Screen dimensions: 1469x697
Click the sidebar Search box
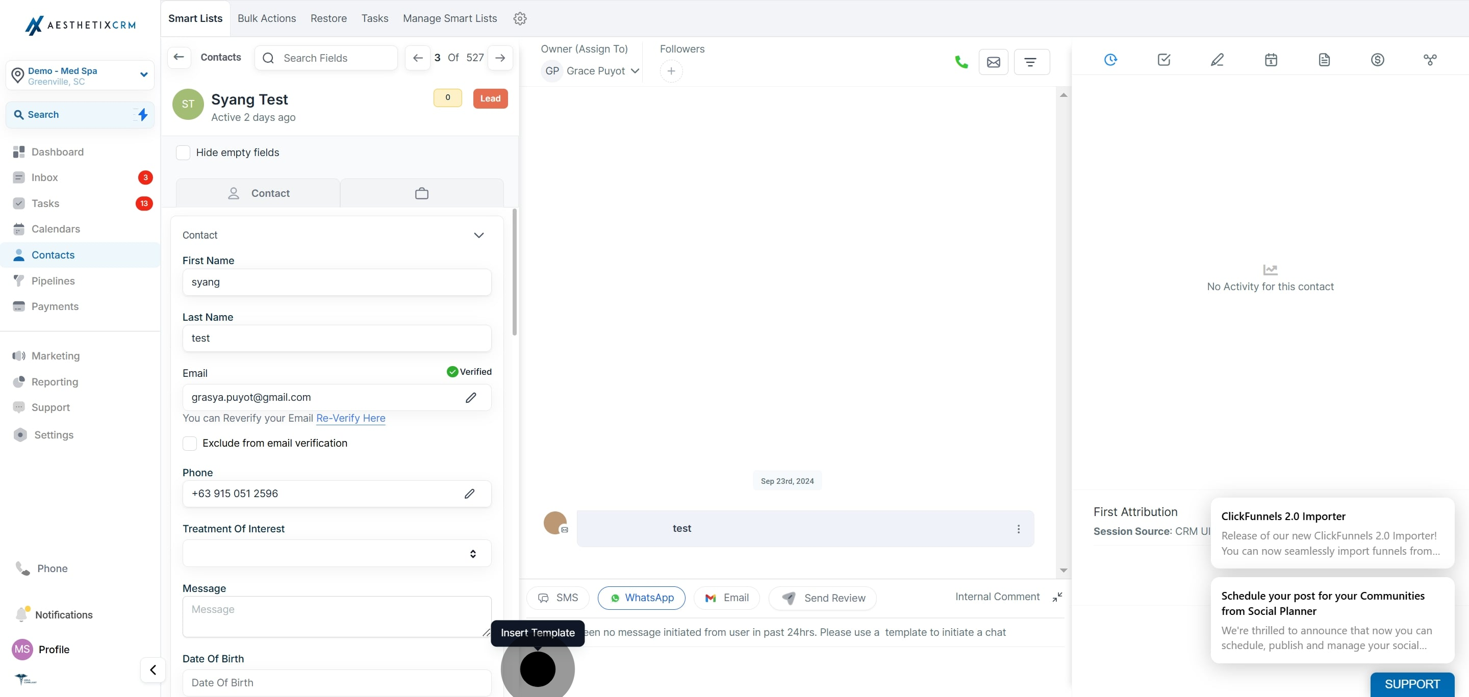click(x=80, y=115)
